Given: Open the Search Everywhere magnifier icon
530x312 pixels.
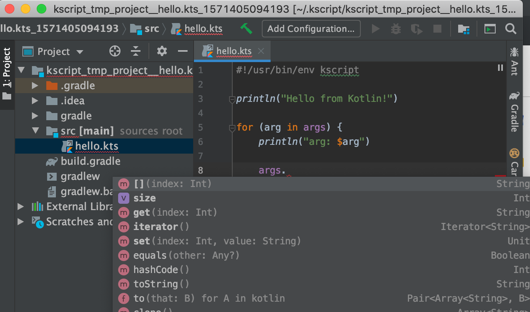Looking at the screenshot, I should tap(511, 28).
